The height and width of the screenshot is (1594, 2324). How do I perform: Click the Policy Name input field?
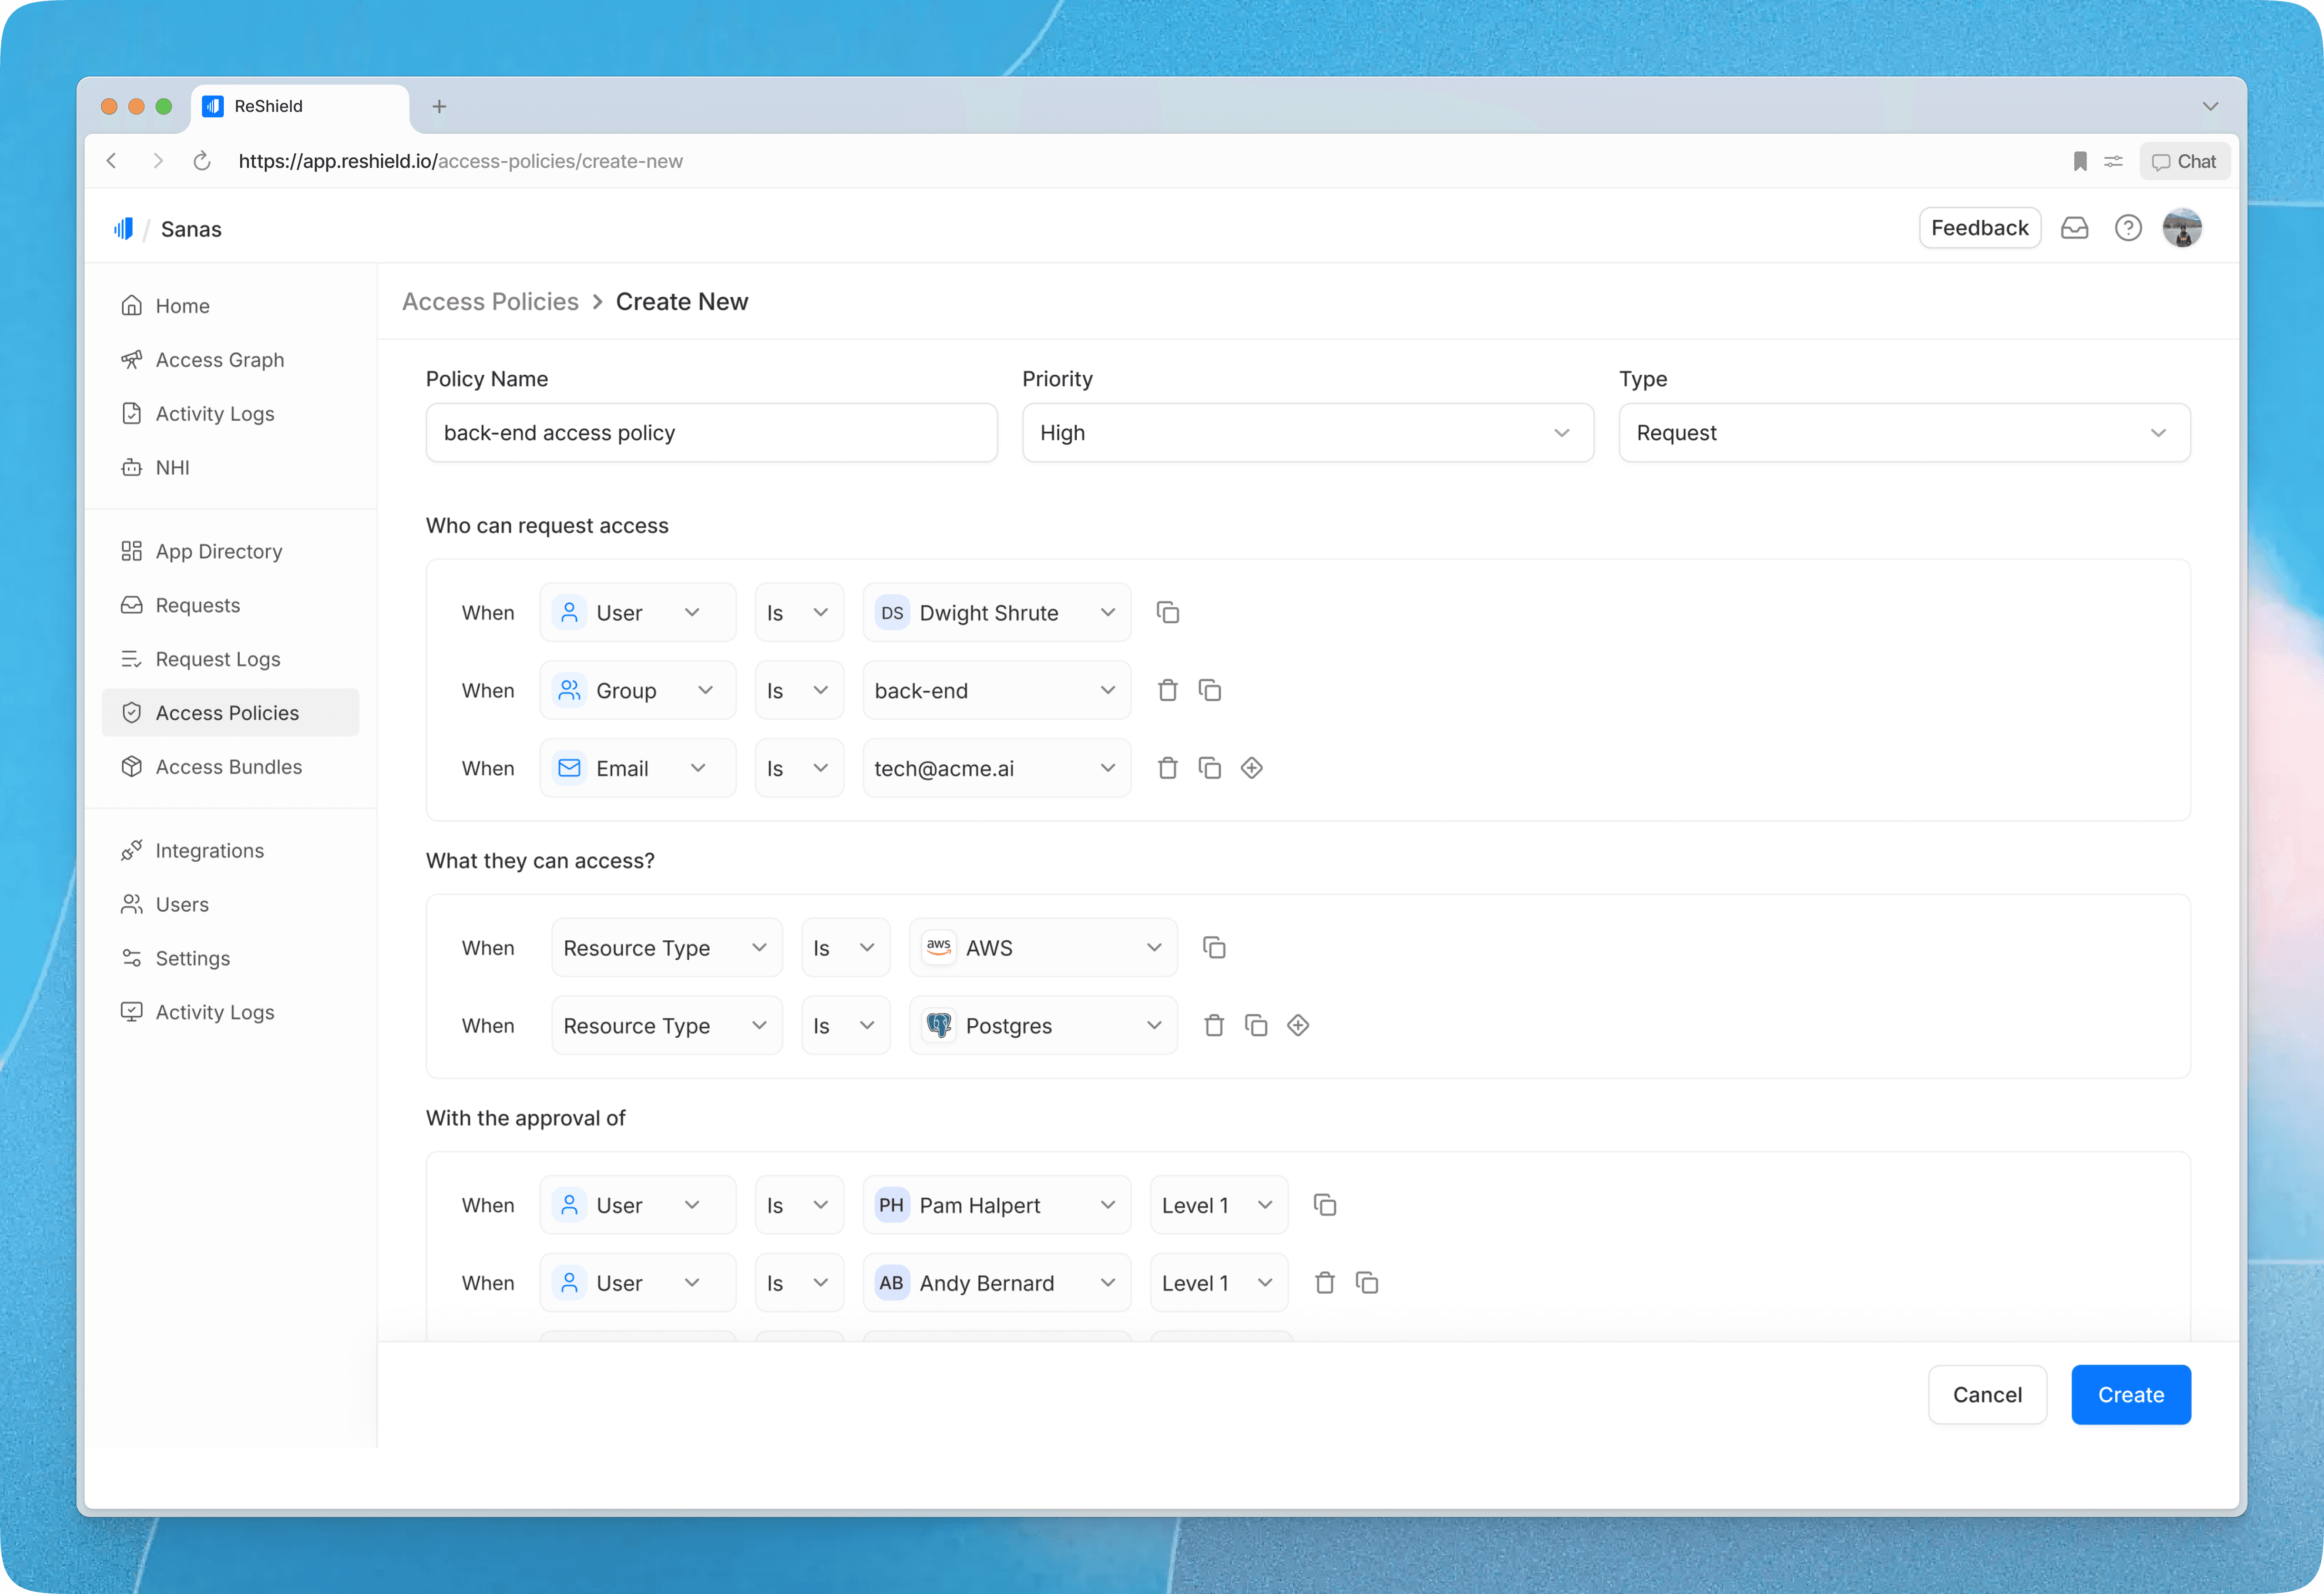[x=711, y=433]
